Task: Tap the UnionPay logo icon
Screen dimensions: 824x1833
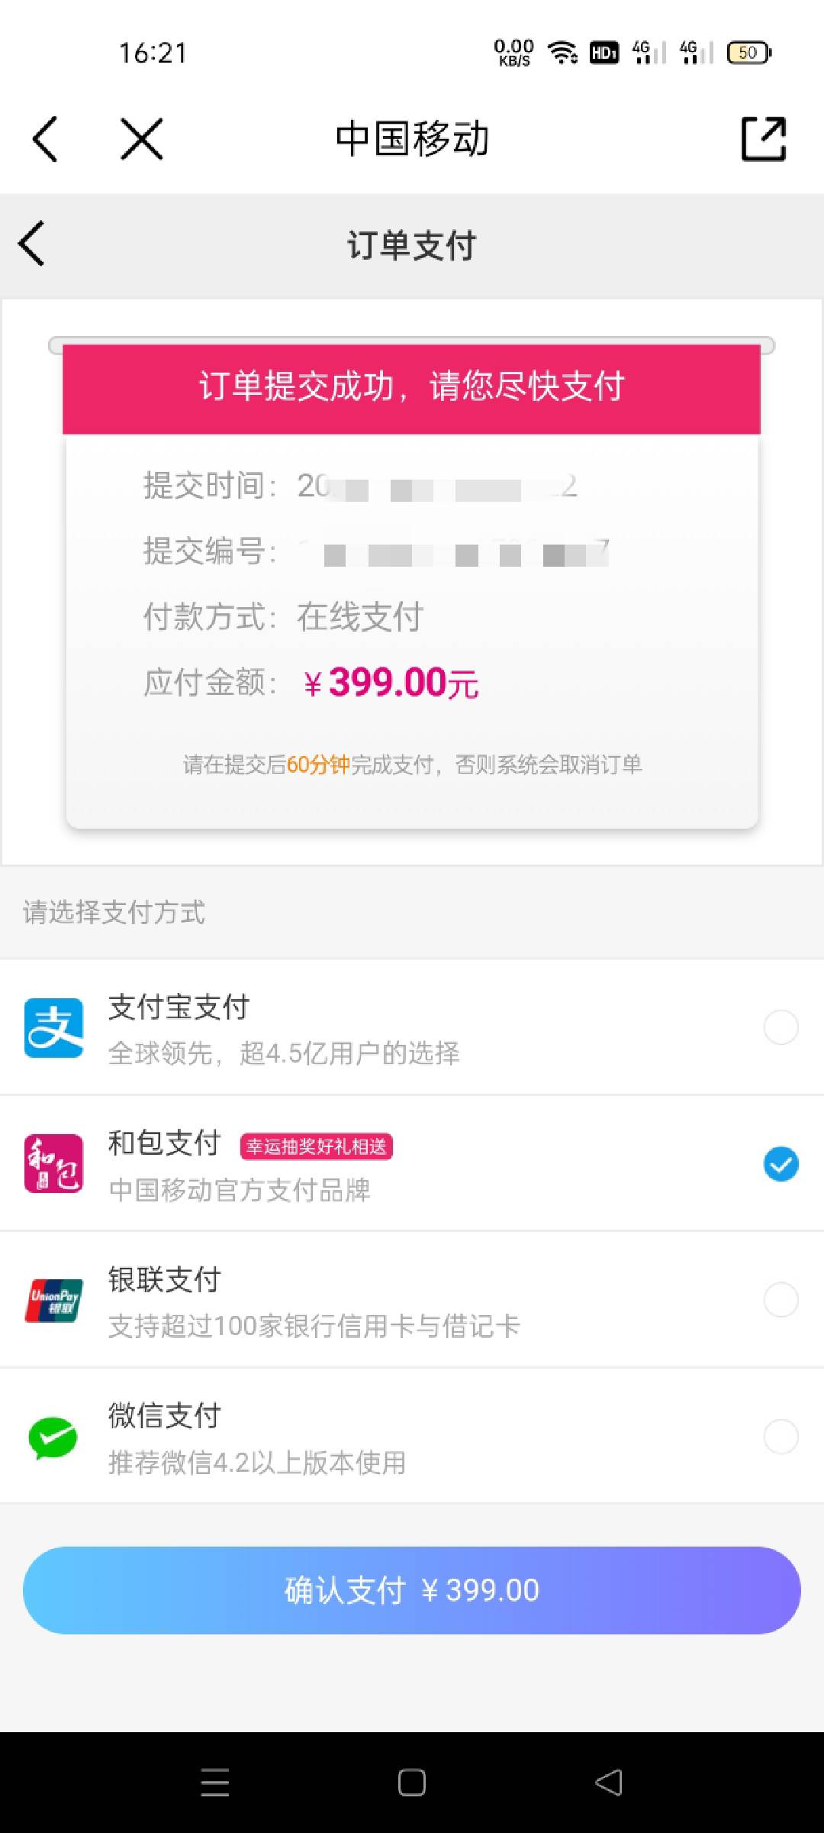Action: (x=53, y=1300)
